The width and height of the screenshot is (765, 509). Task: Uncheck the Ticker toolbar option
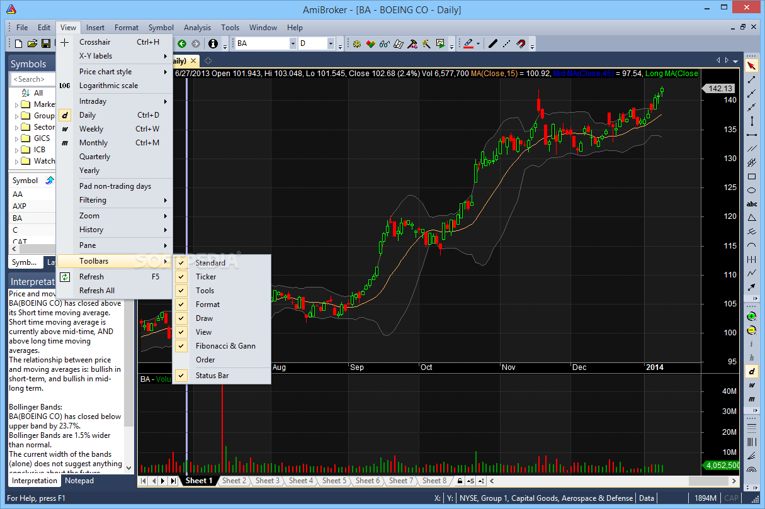tap(222, 277)
